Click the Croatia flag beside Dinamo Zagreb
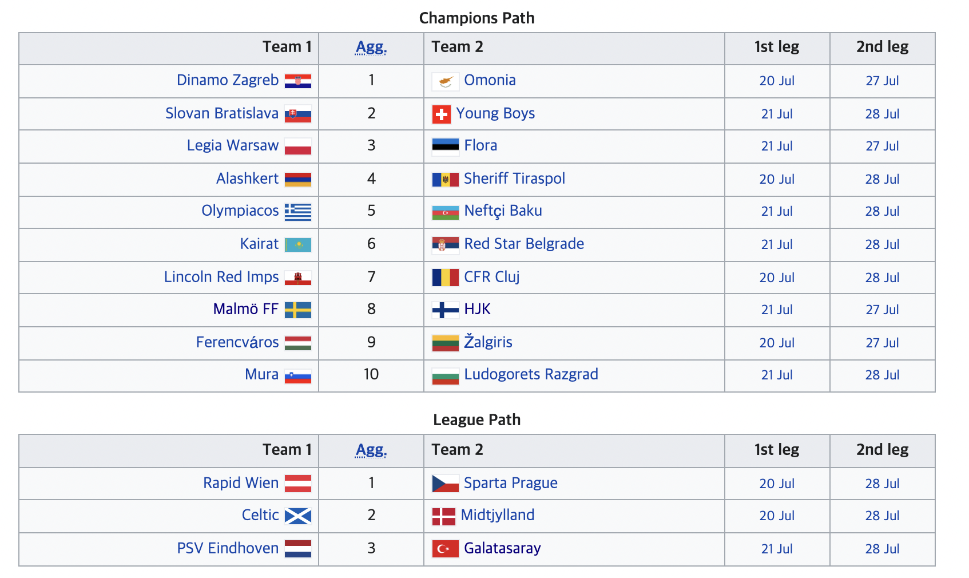The width and height of the screenshot is (969, 578). point(298,81)
